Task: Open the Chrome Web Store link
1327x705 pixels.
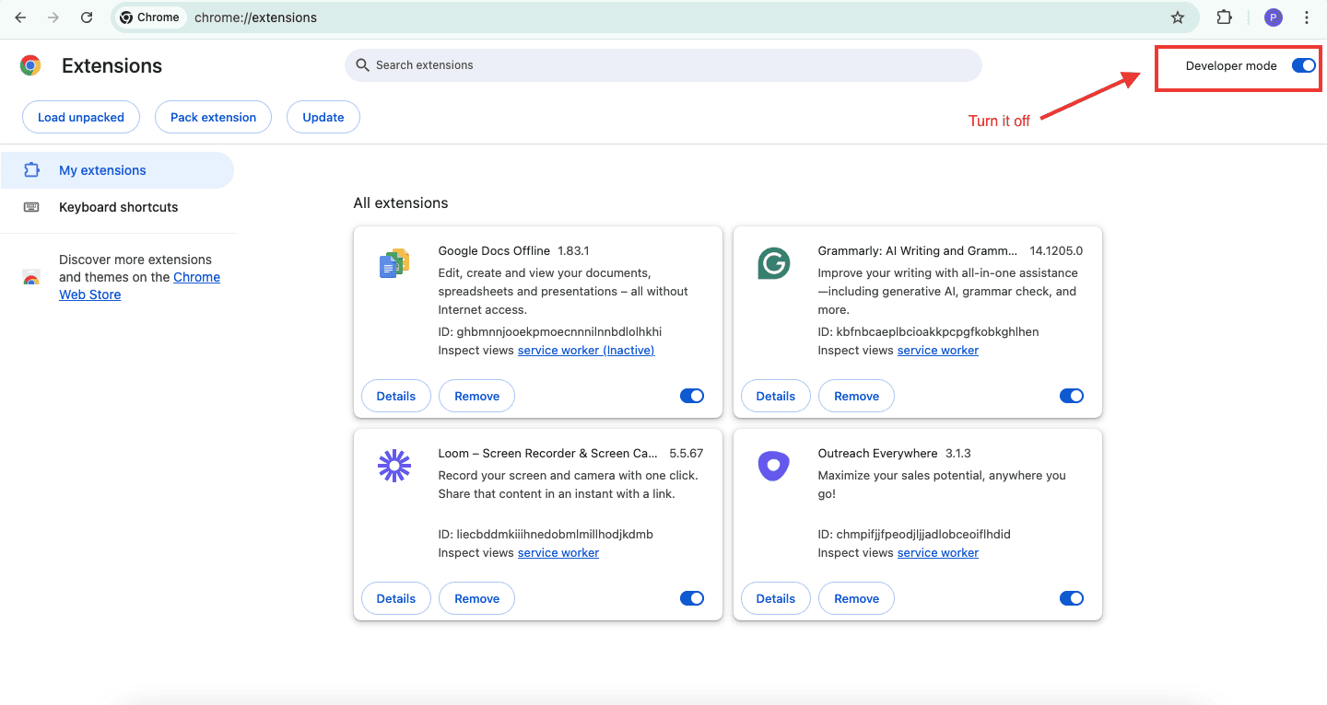Action: pyautogui.click(x=139, y=286)
